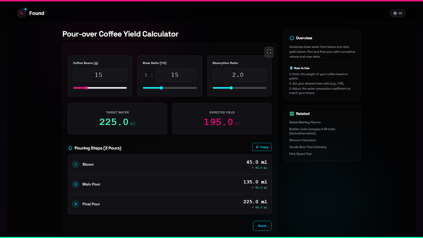Image resolution: width=423 pixels, height=238 pixels.
Task: Click the Final Pour step label
Action: coord(91,204)
